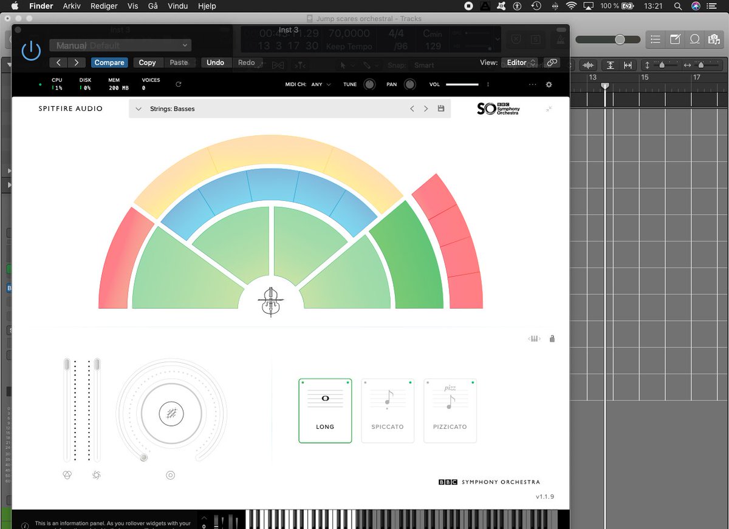Open the Hjelp menu
The height and width of the screenshot is (529, 729).
coord(208,6)
